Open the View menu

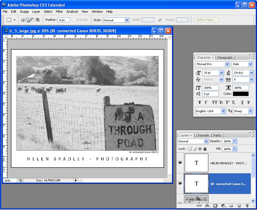(x=85, y=12)
